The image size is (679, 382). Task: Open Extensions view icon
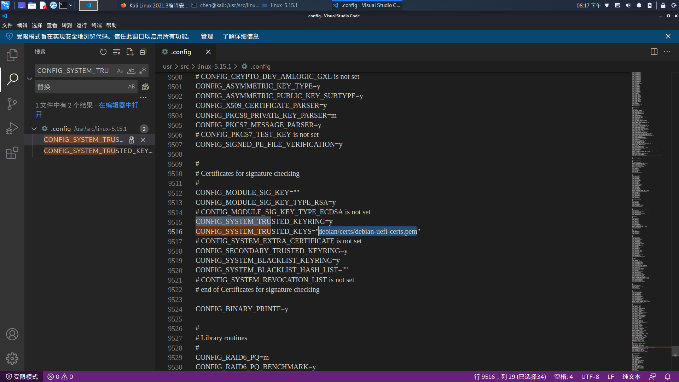(x=12, y=153)
